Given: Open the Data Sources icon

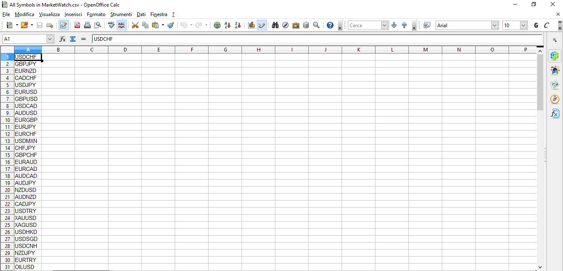Looking at the screenshot, I should point(306,25).
